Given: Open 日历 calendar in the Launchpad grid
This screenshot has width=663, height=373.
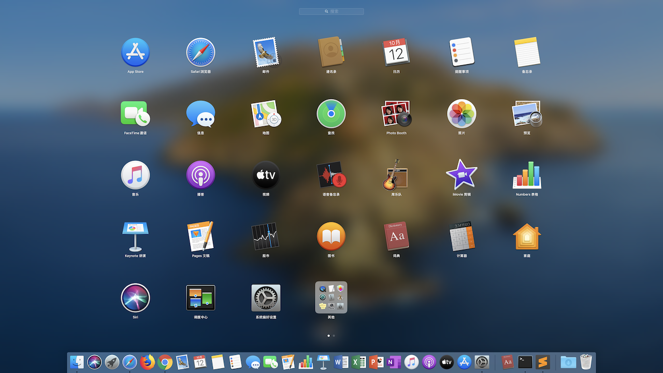Looking at the screenshot, I should [396, 52].
